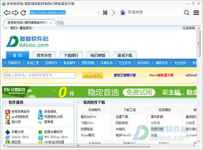
Task: Open the 应用软件 category
Action: (51, 63)
